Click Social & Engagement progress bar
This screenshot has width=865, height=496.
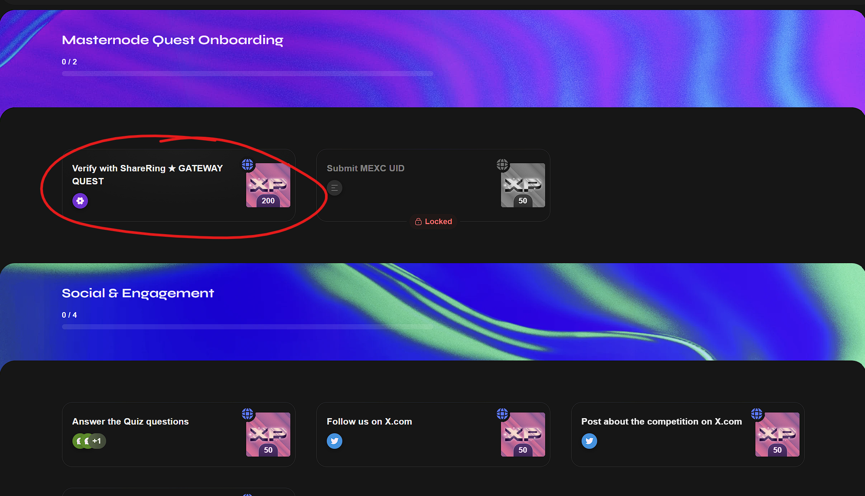point(247,327)
